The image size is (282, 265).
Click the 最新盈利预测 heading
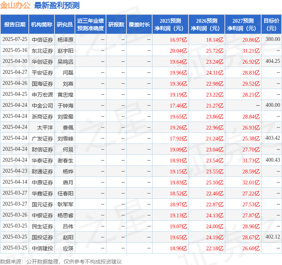[57, 5]
